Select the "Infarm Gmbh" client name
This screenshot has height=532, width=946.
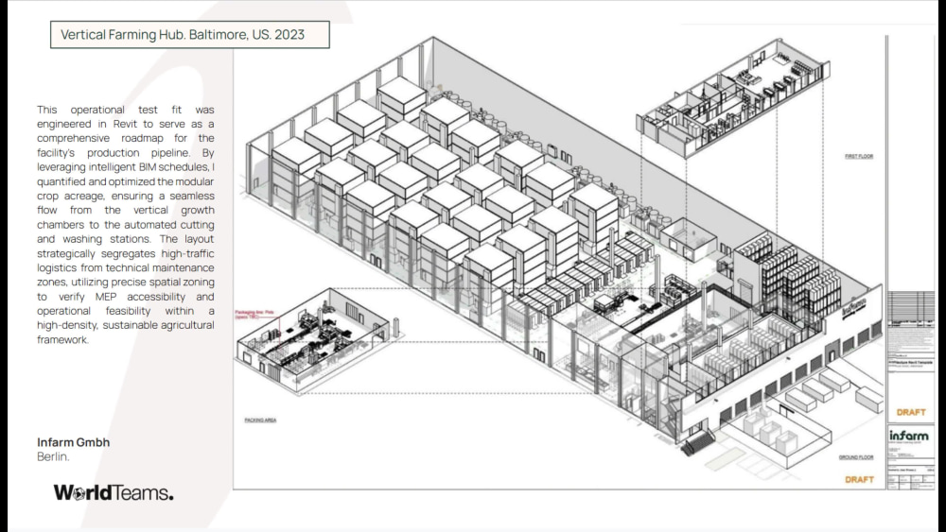pyautogui.click(x=73, y=442)
